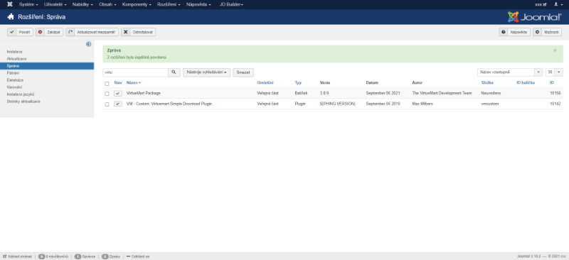Select the VirtueMart Package row checkbox
The width and height of the screenshot is (569, 260).
pos(107,94)
